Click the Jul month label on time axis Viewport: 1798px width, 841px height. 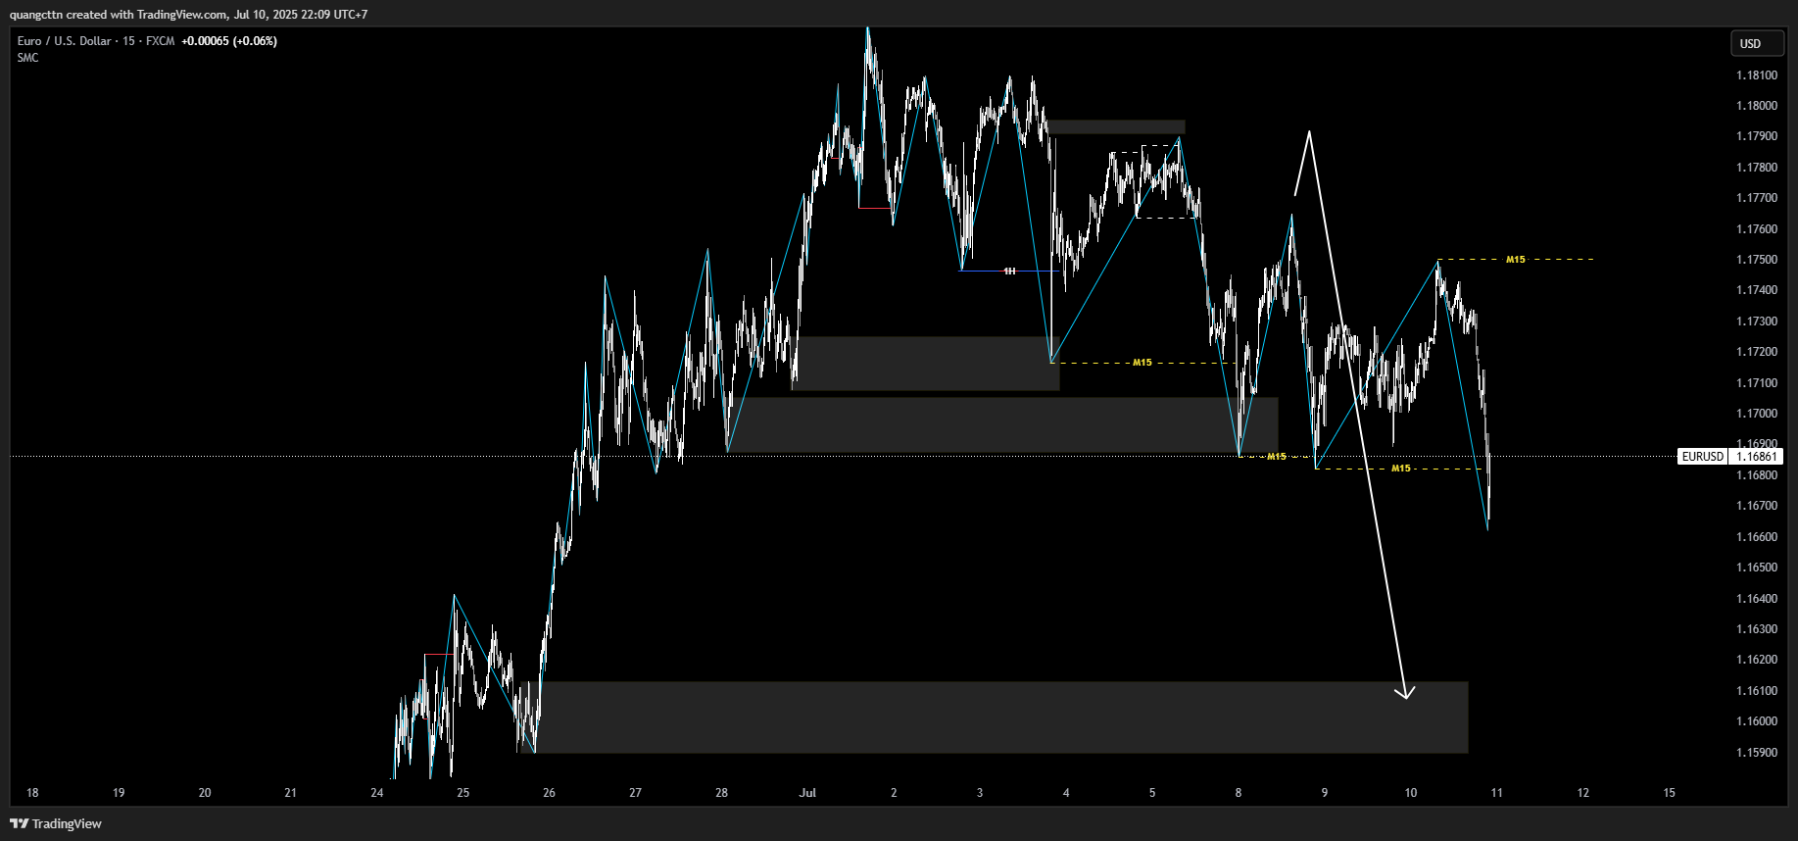pos(807,793)
